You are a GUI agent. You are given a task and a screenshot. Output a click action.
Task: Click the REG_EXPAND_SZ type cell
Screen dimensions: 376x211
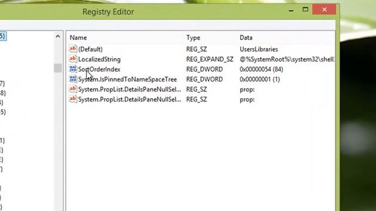[210, 59]
